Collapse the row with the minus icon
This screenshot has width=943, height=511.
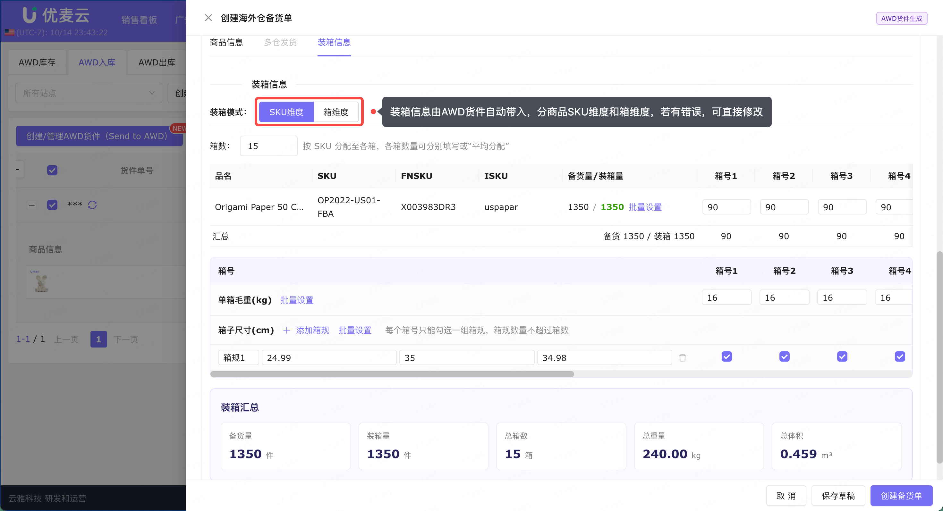(x=32, y=205)
